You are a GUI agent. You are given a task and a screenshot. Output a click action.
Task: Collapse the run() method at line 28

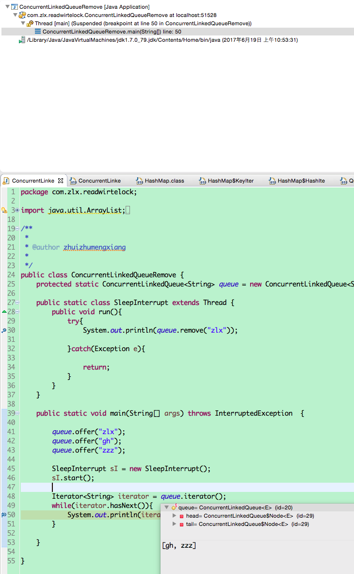(x=17, y=312)
